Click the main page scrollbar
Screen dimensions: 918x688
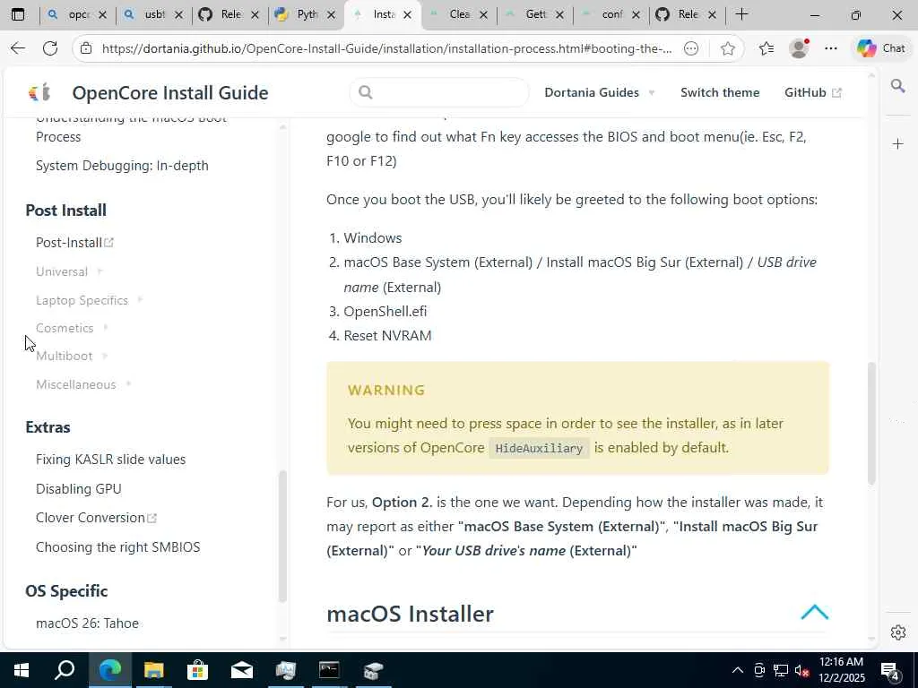[871, 423]
